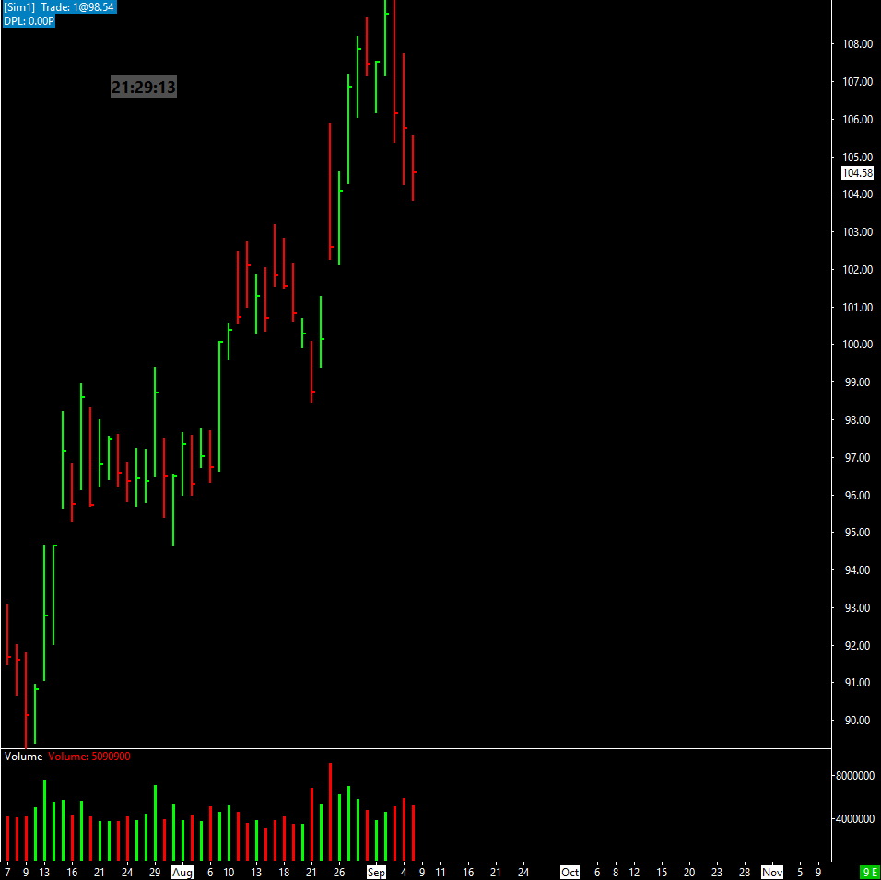Click the 90.00 price axis label

point(857,721)
